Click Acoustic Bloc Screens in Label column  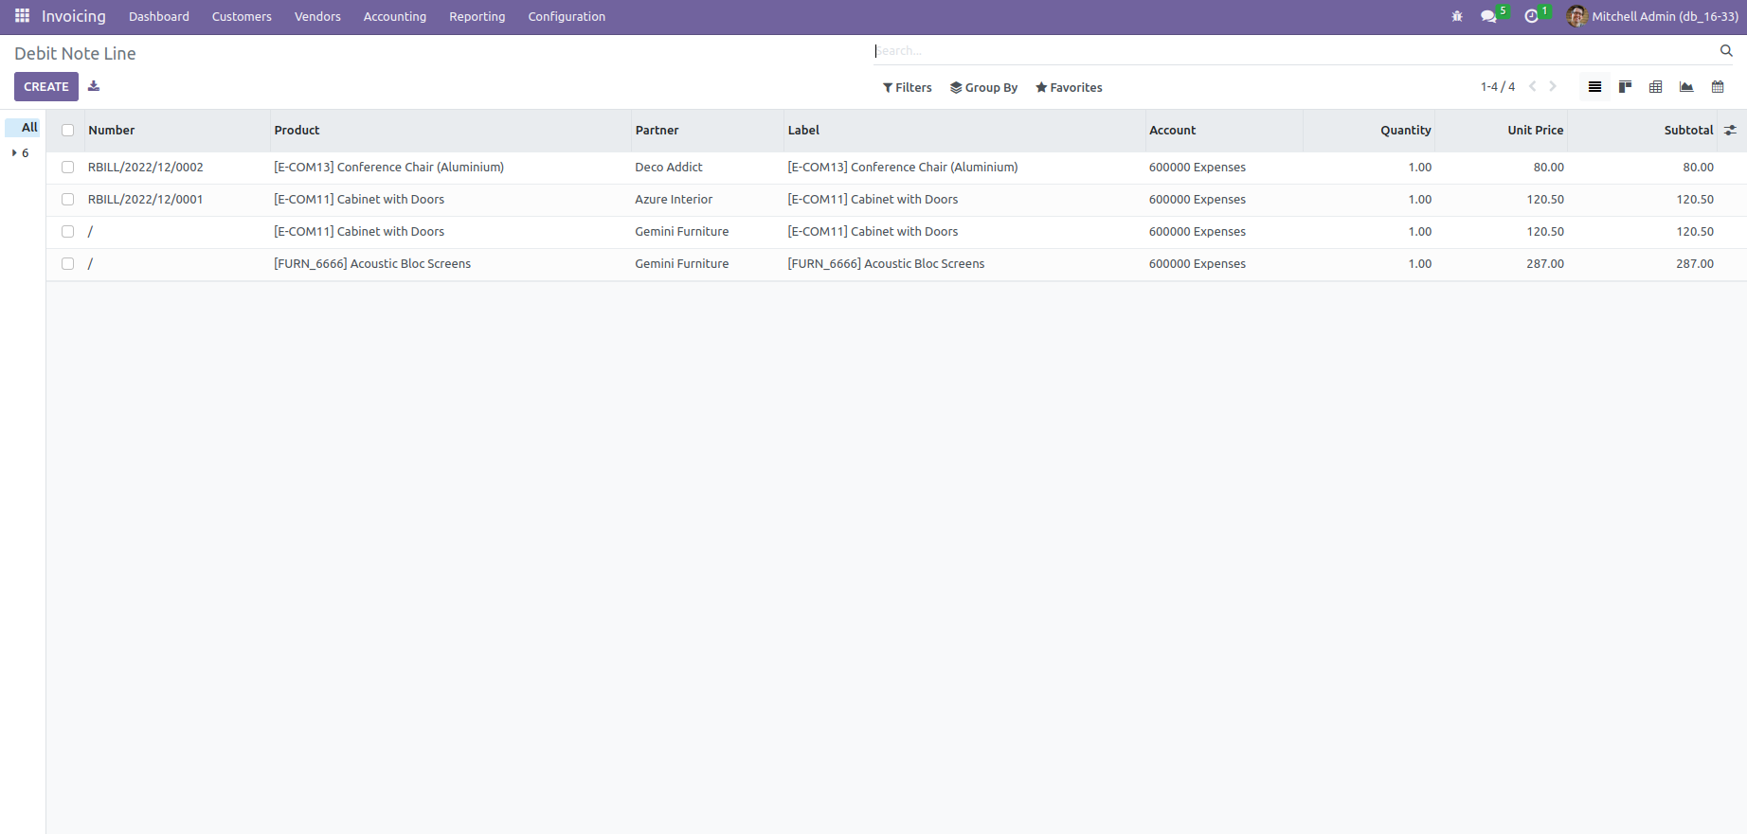(886, 264)
